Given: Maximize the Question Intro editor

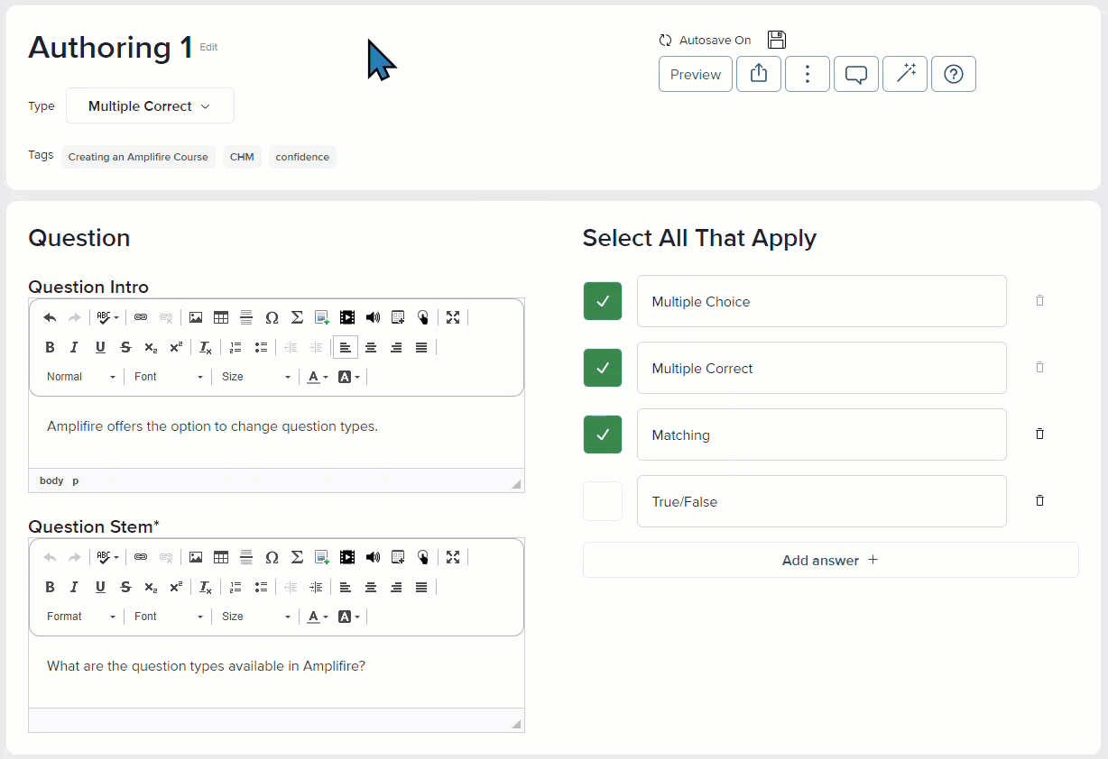Looking at the screenshot, I should point(453,317).
